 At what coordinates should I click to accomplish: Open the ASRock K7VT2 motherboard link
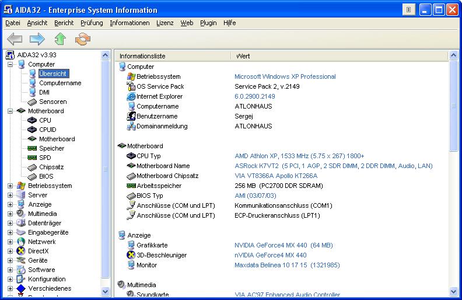334,166
